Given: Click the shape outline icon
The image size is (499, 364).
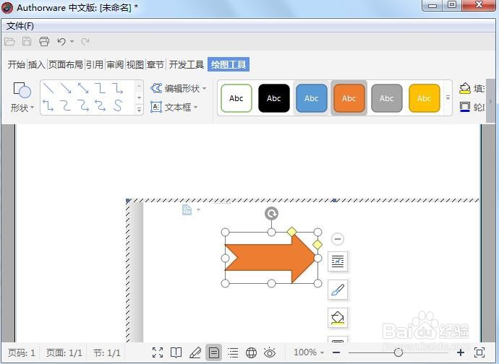Looking at the screenshot, I should 465,107.
